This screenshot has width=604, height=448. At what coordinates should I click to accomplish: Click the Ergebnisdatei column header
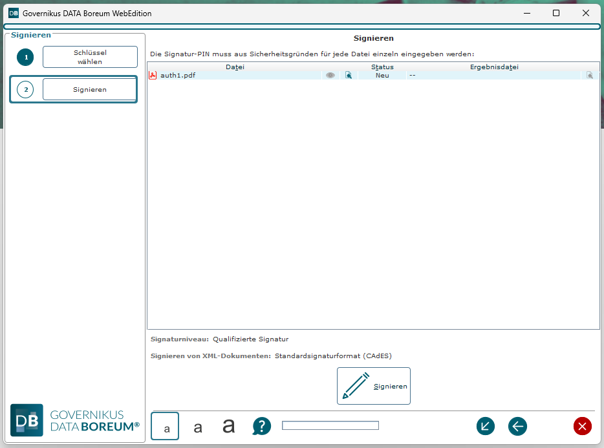[494, 67]
